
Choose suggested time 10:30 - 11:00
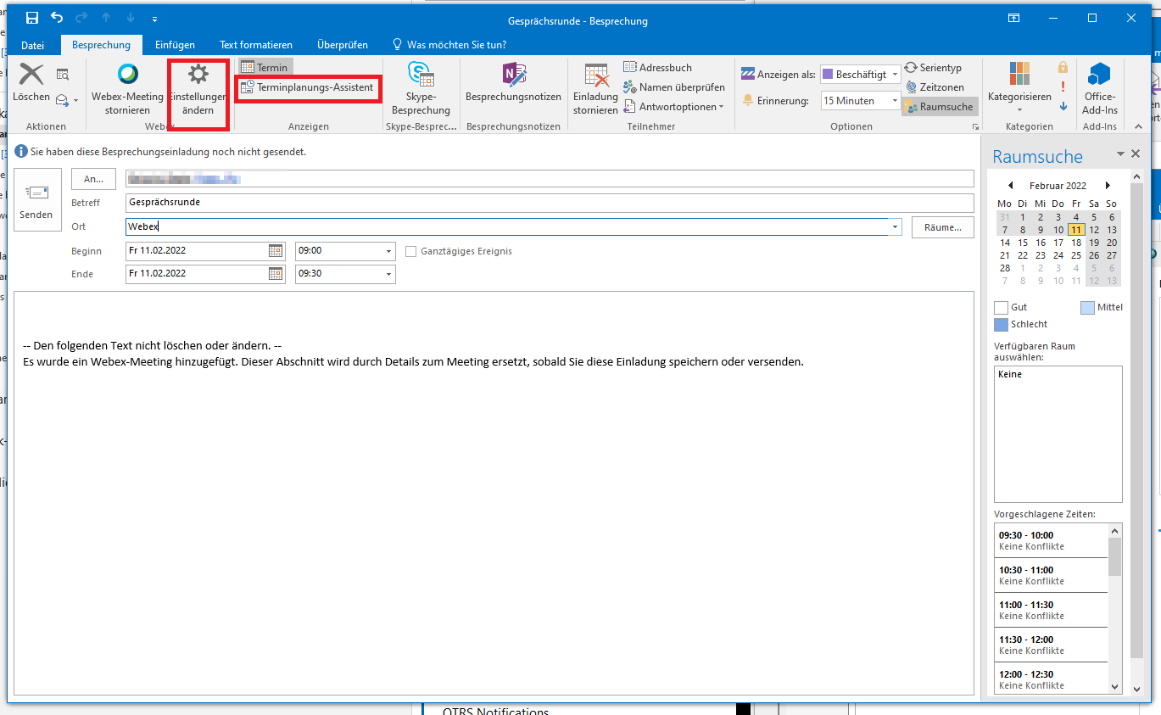click(1051, 575)
